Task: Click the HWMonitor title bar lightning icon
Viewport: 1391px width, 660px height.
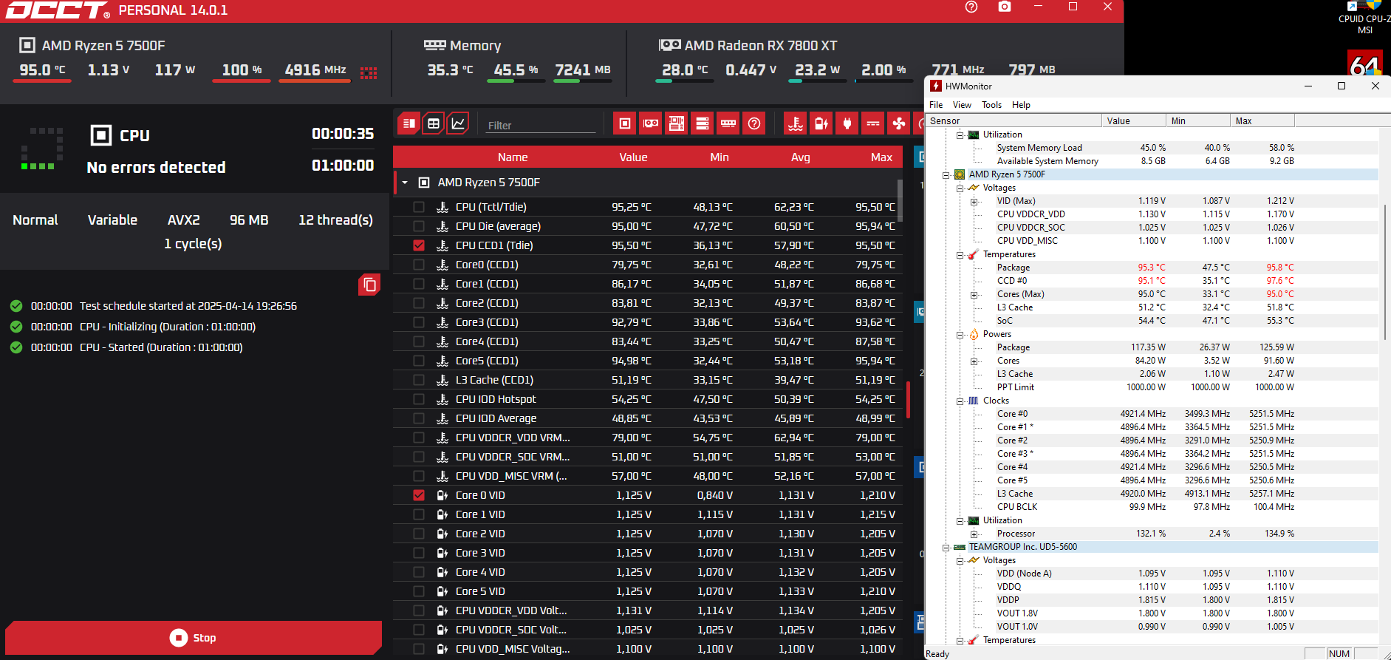Action: [x=936, y=86]
